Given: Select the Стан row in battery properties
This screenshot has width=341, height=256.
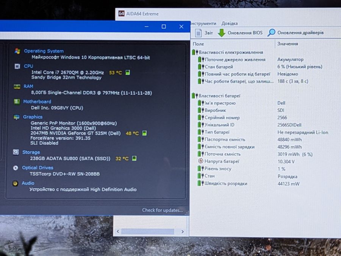Looking at the screenshot, I should (266, 176).
